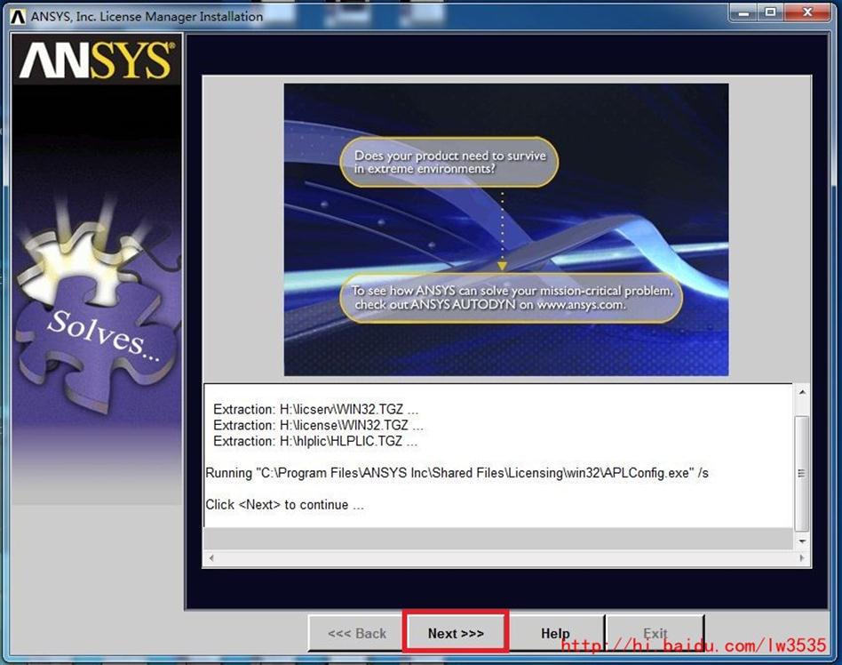The width and height of the screenshot is (842, 665).
Task: Minimize the installer window
Action: 743,12
